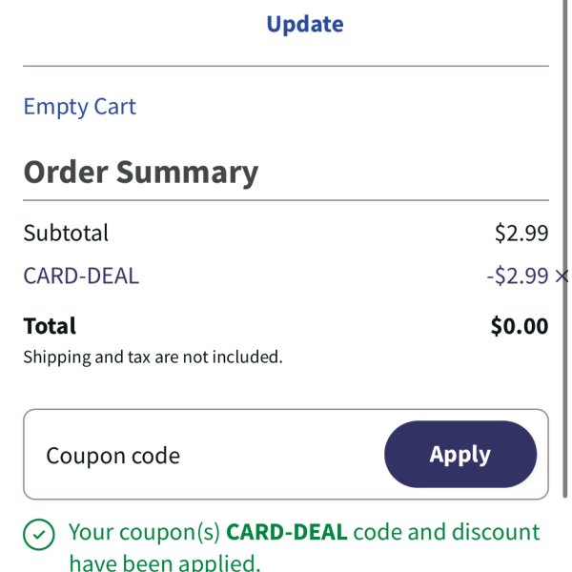Apply the coupon with the Apply button
The image size is (572, 572).
[460, 454]
